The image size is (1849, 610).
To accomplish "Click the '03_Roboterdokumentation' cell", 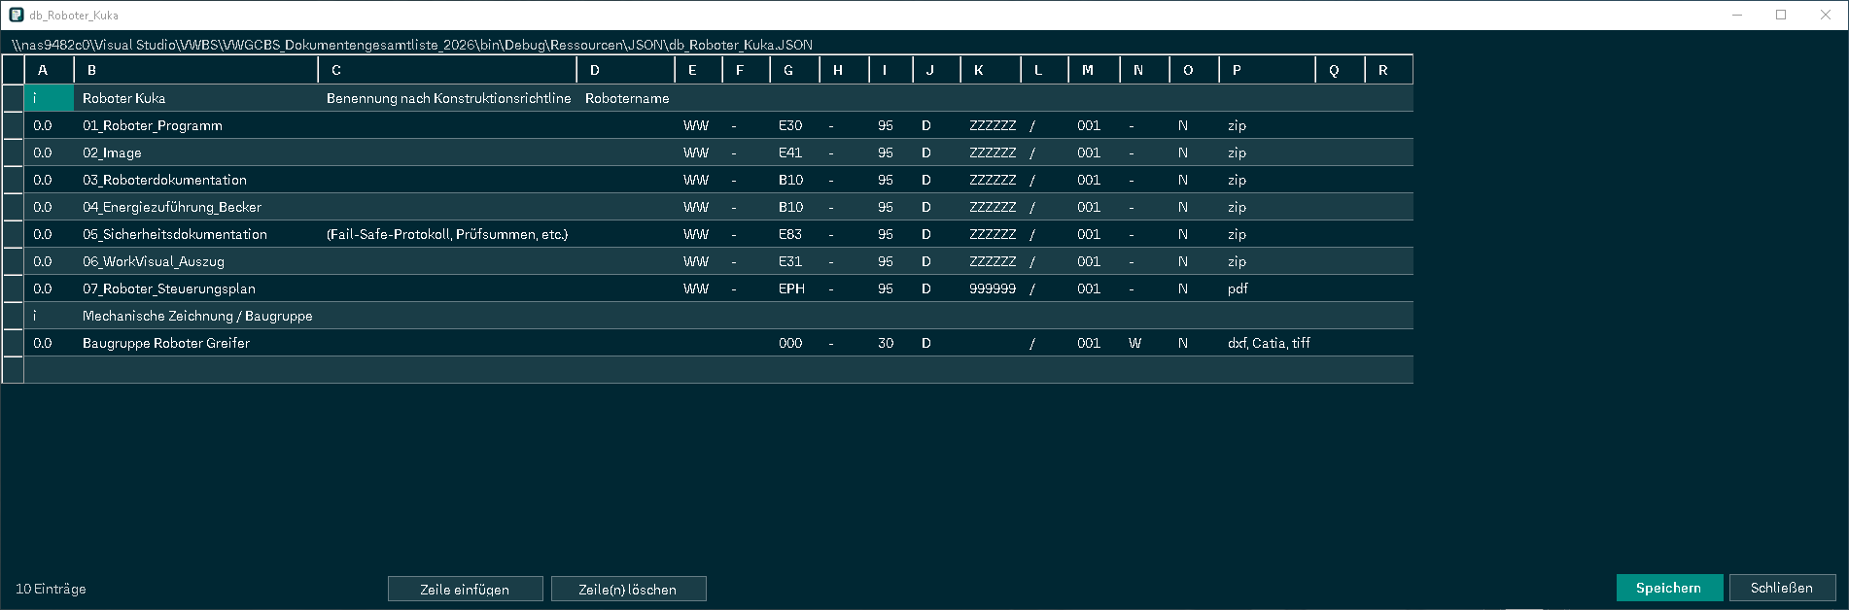I will [195, 180].
